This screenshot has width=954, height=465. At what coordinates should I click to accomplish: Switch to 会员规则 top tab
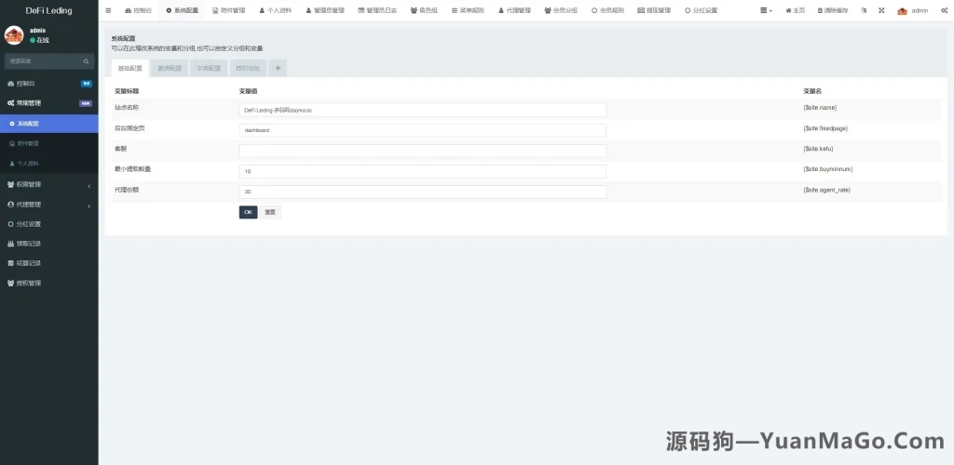pyautogui.click(x=607, y=10)
